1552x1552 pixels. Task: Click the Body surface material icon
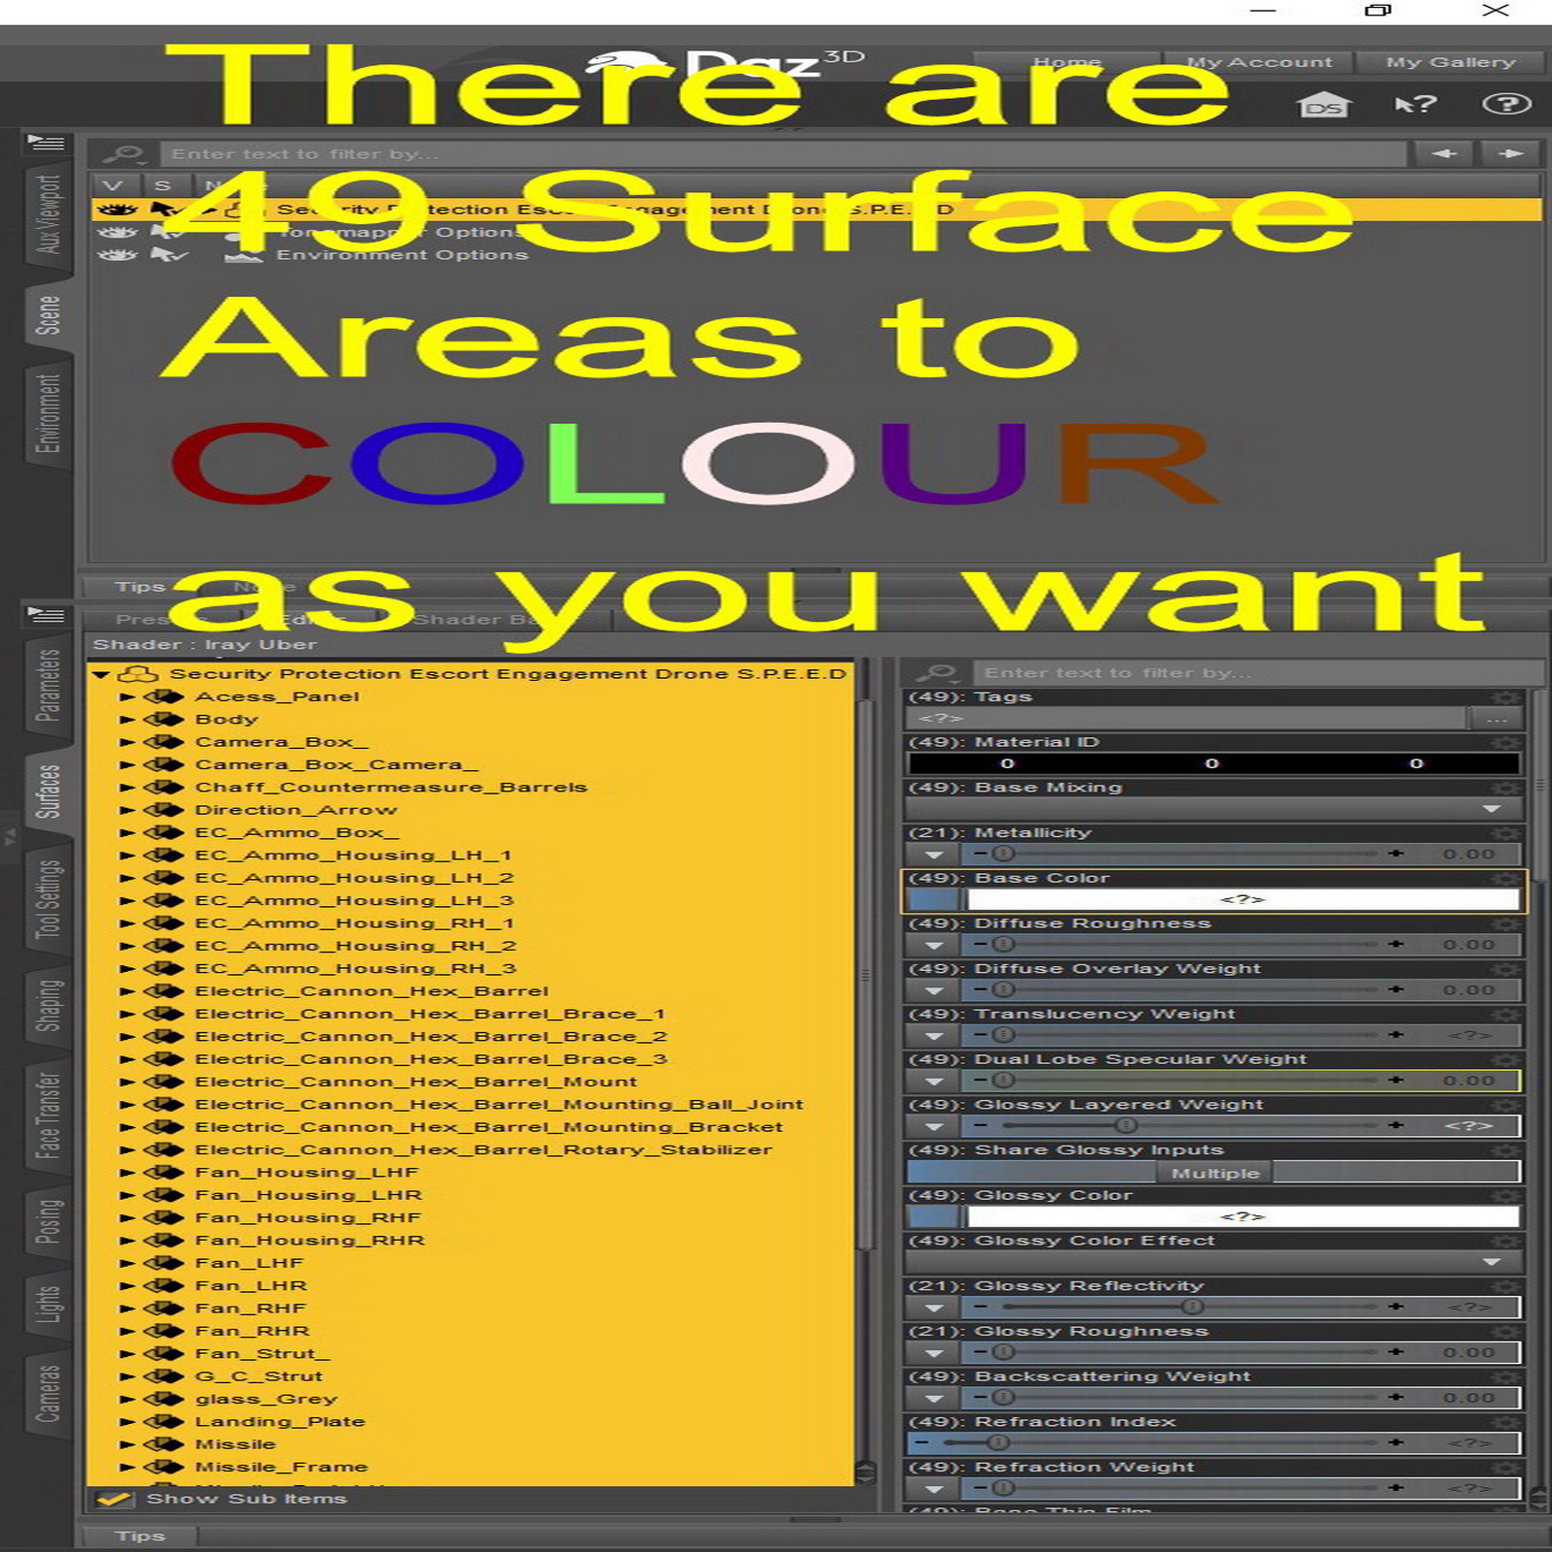[164, 719]
